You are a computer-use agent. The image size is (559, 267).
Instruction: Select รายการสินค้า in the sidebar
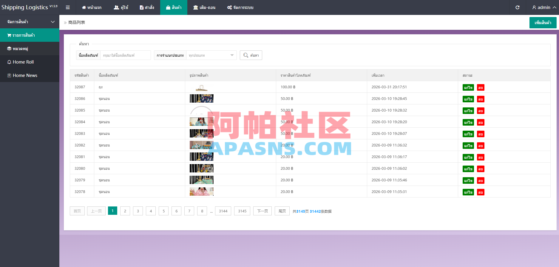pyautogui.click(x=30, y=35)
